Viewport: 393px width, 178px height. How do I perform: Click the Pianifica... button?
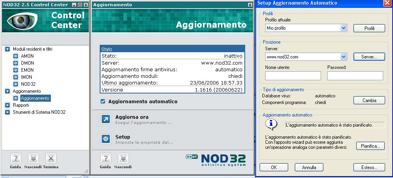pyautogui.click(x=370, y=146)
